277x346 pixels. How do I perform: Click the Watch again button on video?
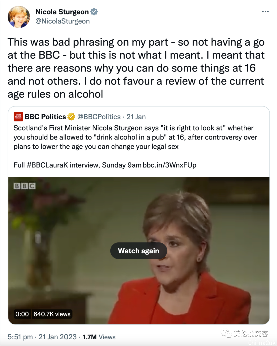138,251
